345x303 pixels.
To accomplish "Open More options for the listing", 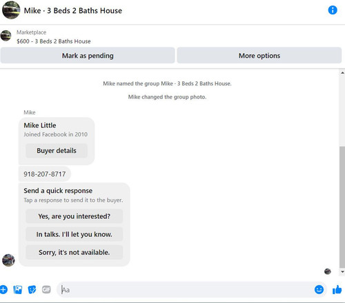I will point(259,56).
